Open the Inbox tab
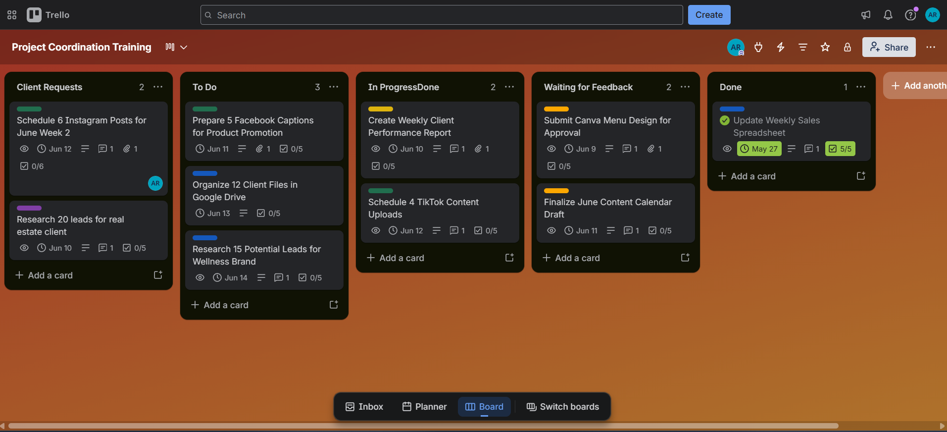 (364, 407)
